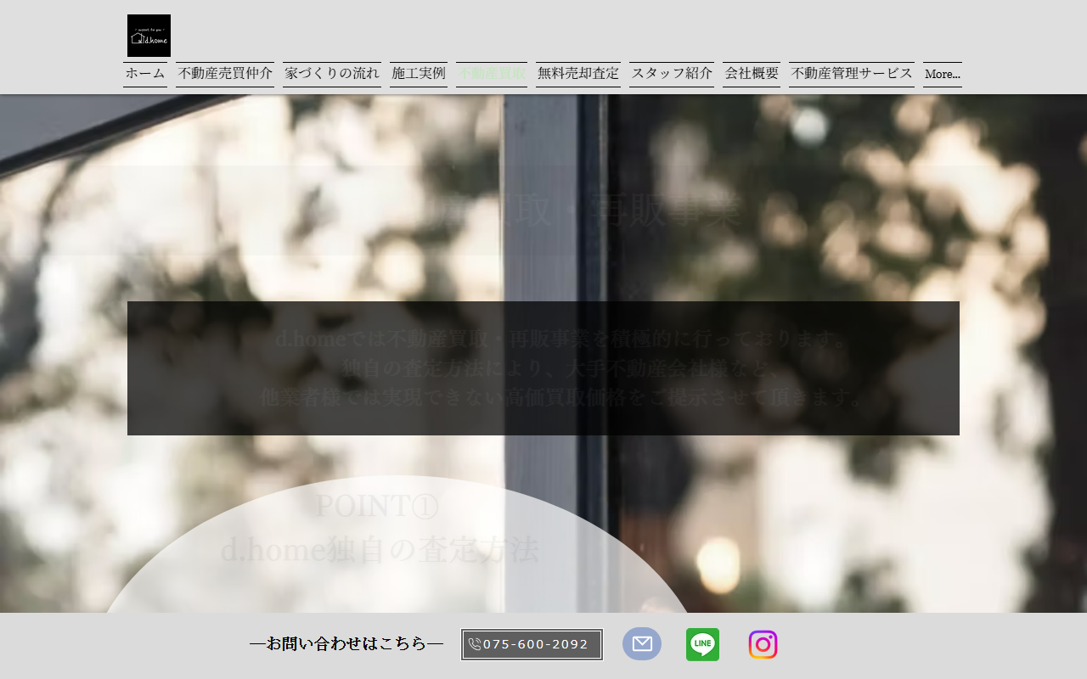Open 施工実例 menu item

click(419, 74)
